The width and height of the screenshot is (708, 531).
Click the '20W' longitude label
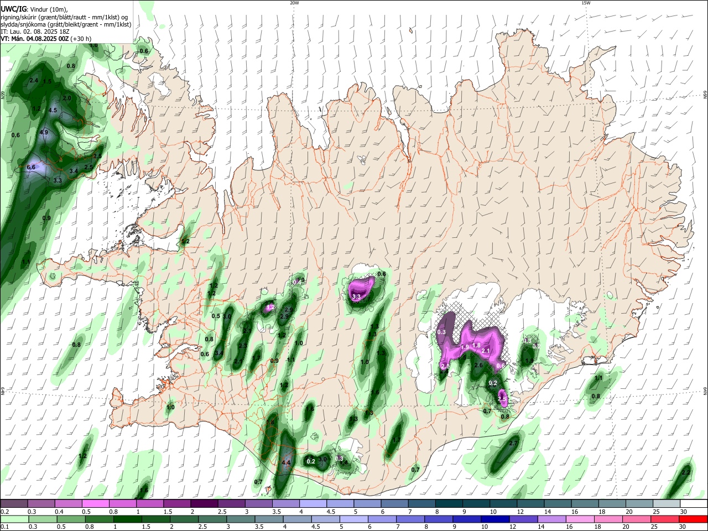click(294, 3)
